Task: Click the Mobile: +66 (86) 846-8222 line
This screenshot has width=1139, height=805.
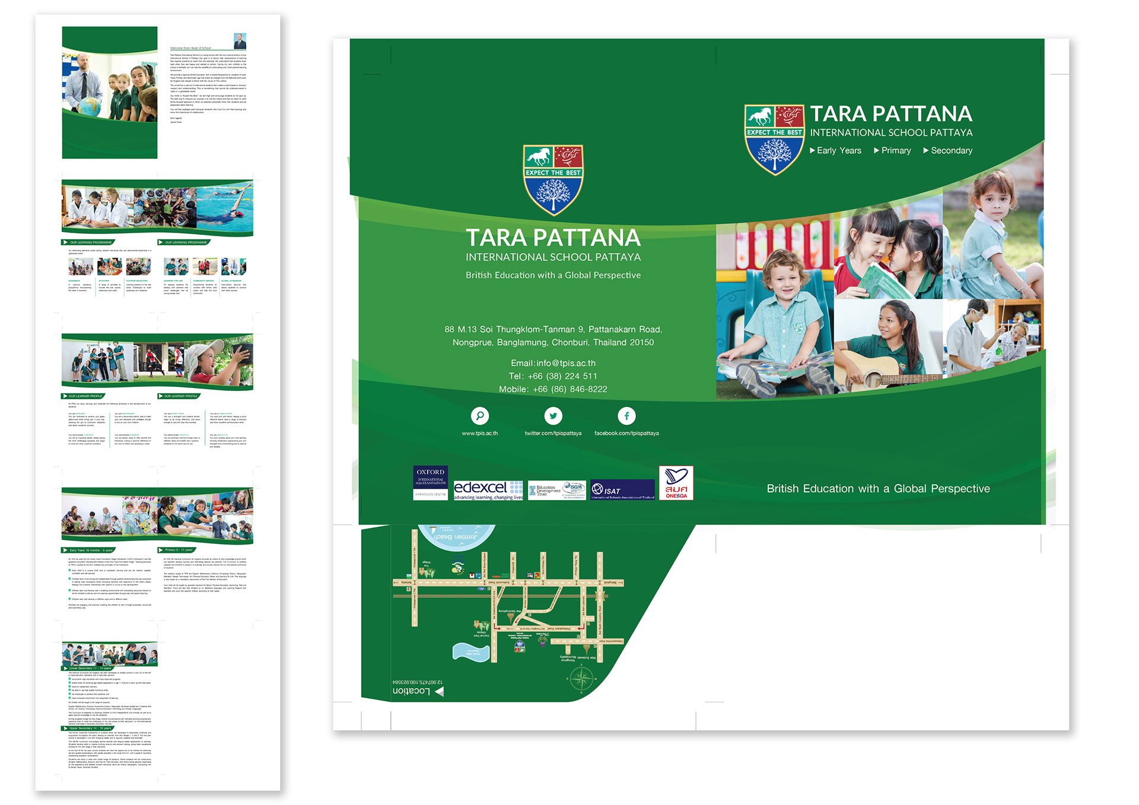Action: [x=553, y=389]
